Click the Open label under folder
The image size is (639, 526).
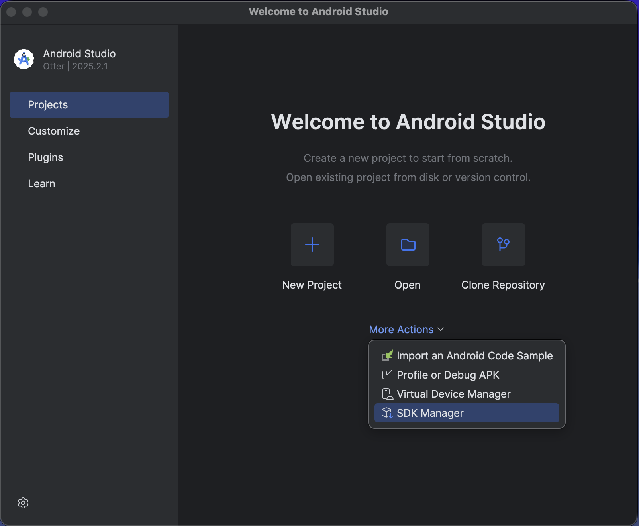[x=408, y=285]
